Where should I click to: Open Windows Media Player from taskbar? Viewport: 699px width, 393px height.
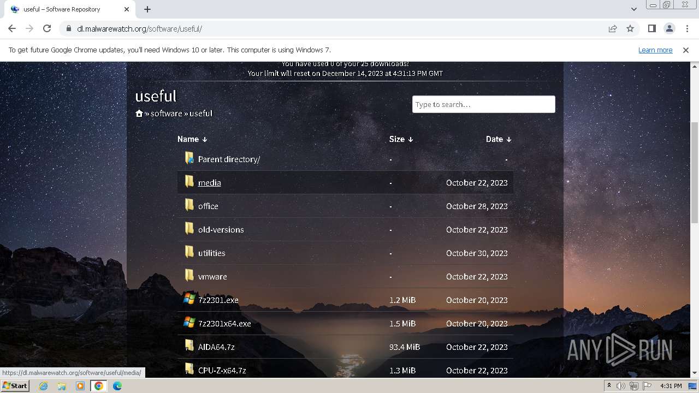click(80, 386)
